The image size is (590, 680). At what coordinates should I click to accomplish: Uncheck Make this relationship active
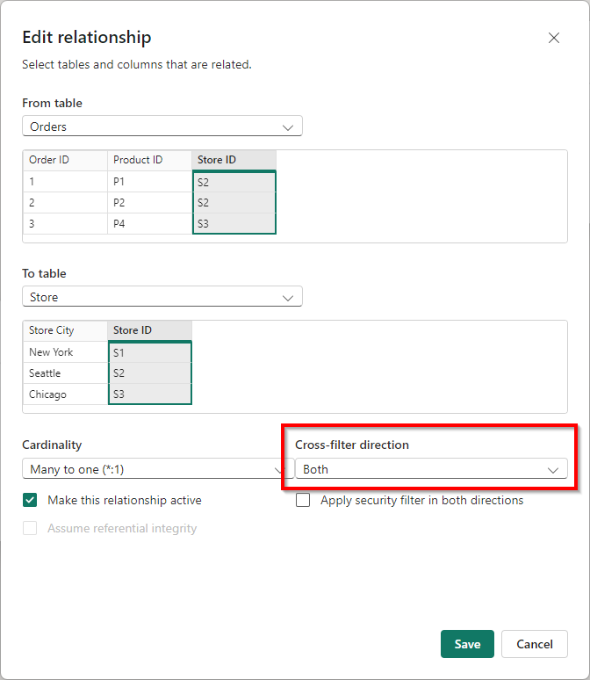coord(31,500)
